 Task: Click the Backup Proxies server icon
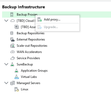pos(12,15)
